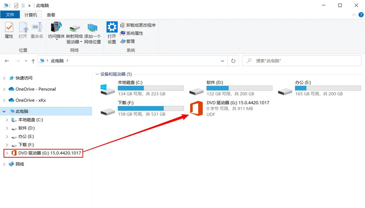Click the Windows logo drive icon for C:
The width and height of the screenshot is (365, 208).
pos(108,89)
